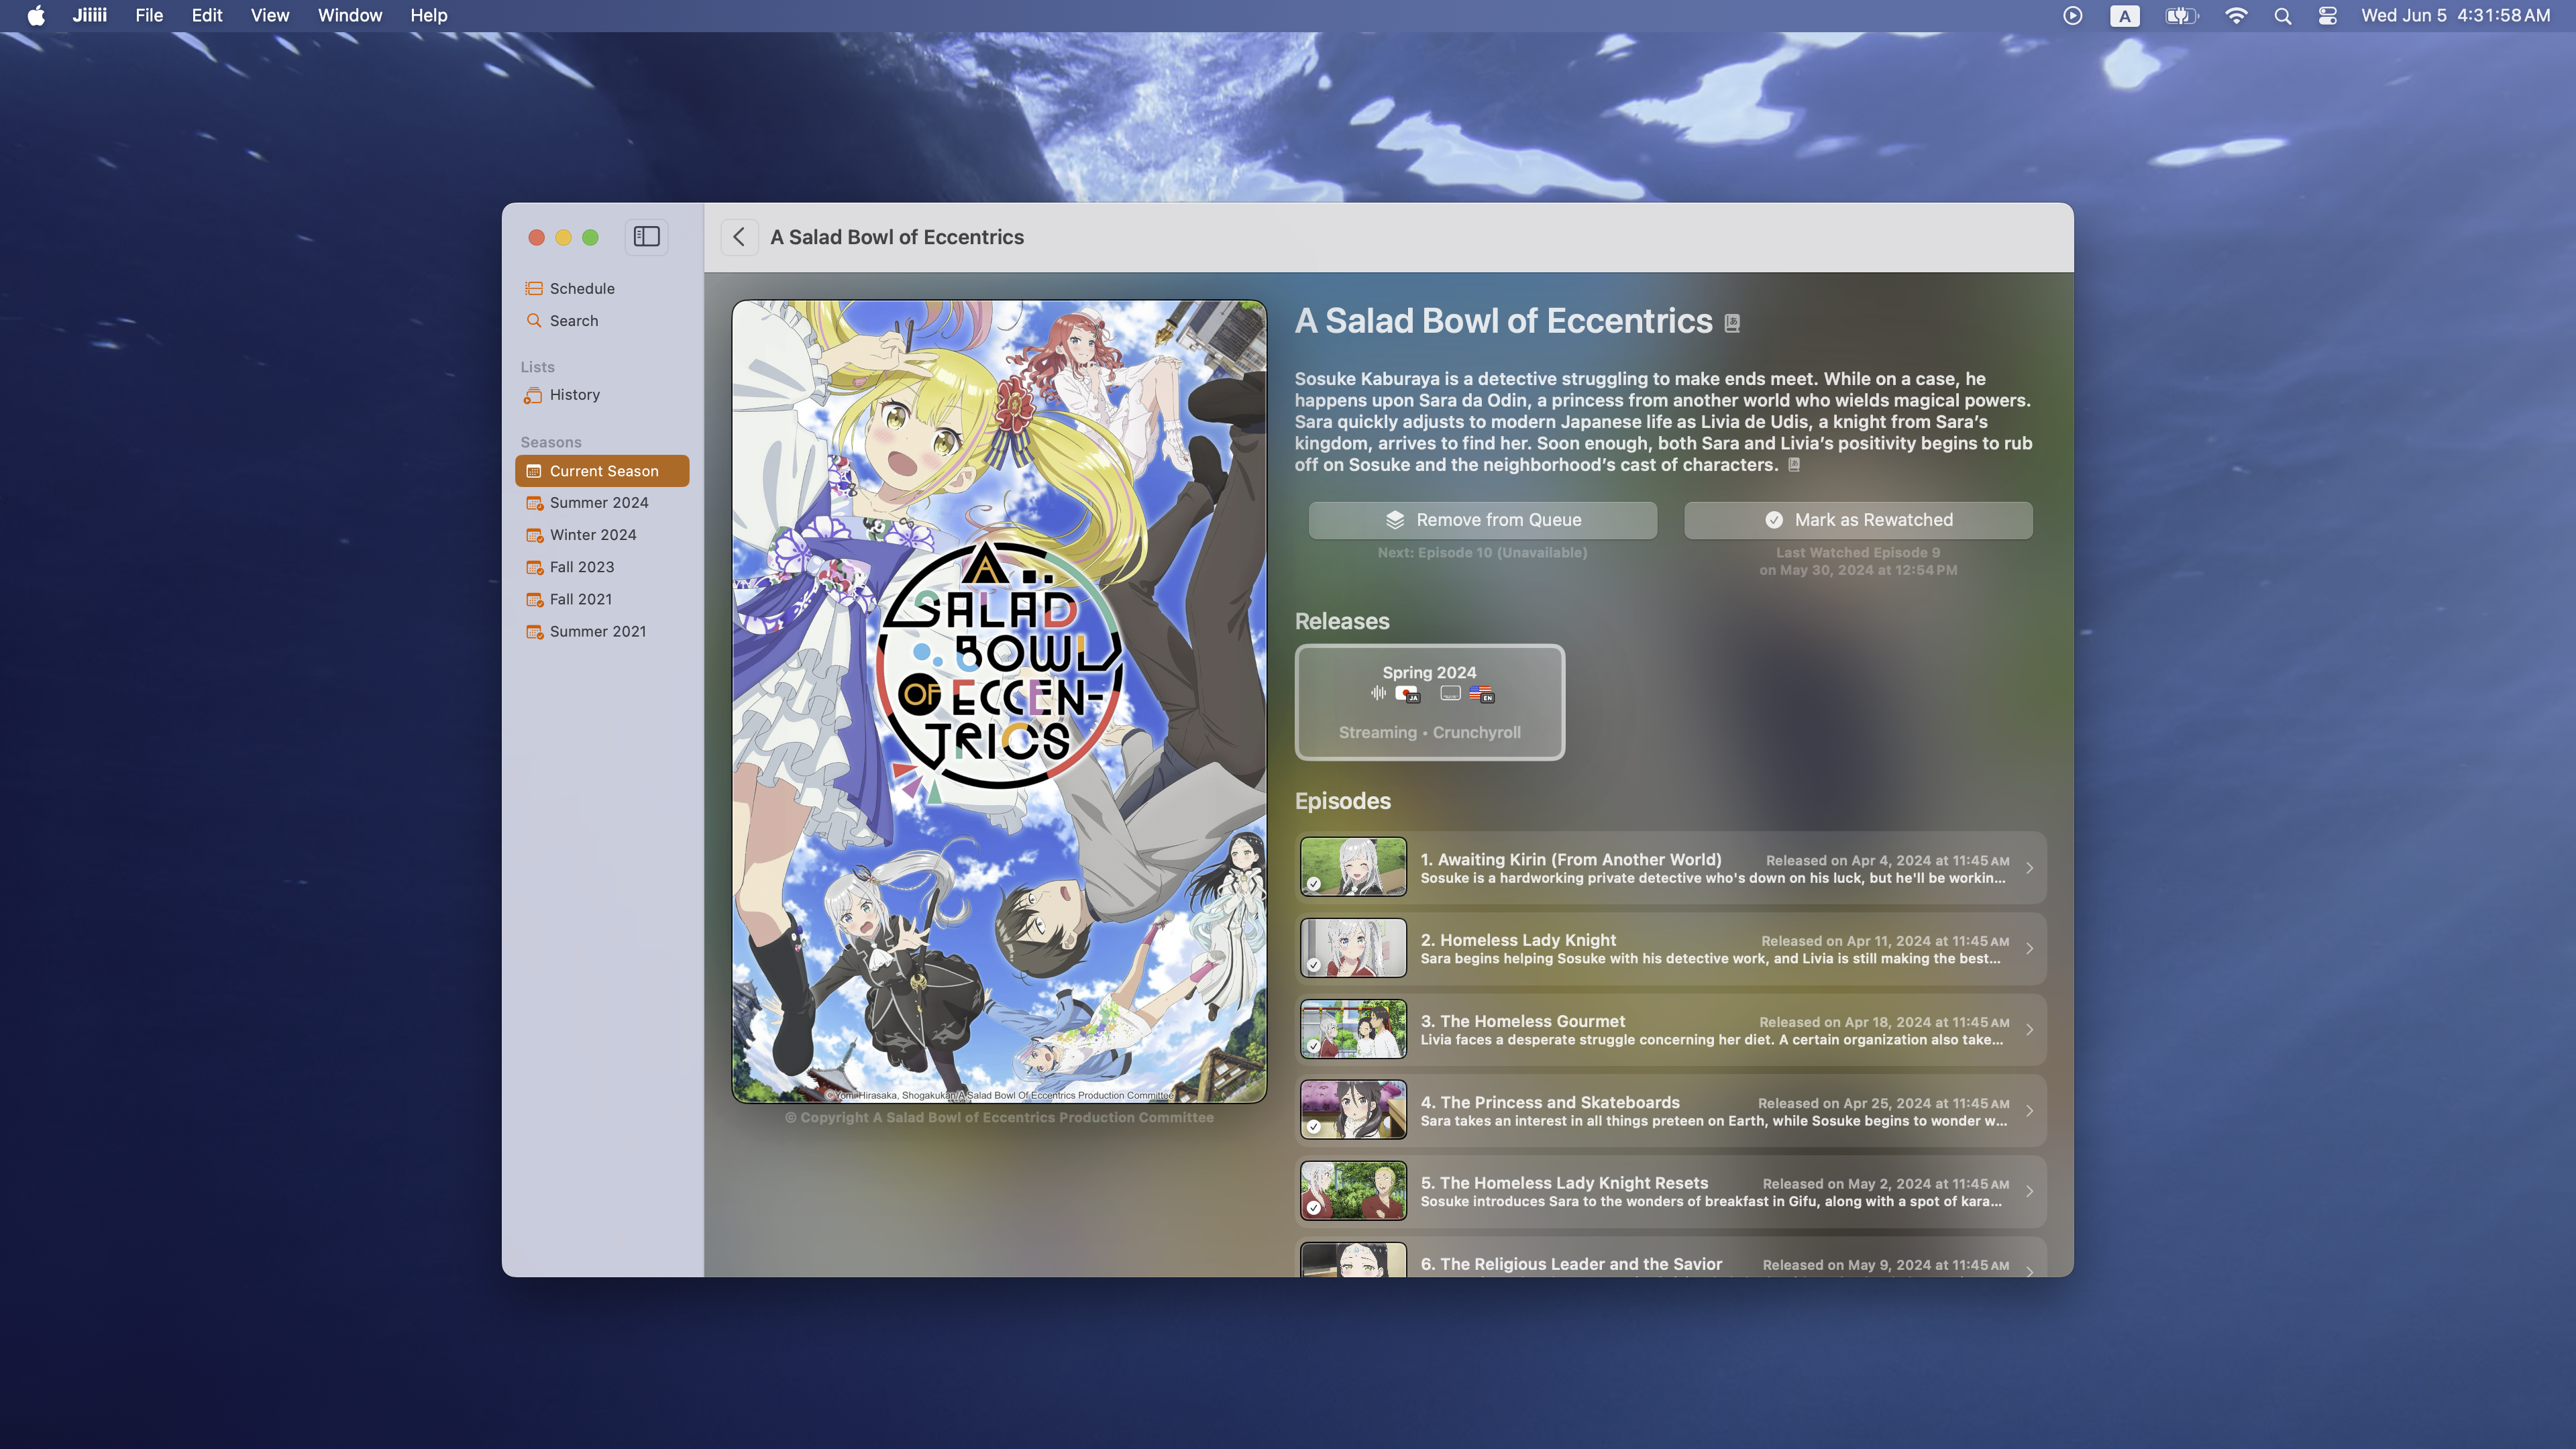This screenshot has height=1449, width=2576.
Task: Toggle watched checkmark on episode 1 thumbnail
Action: click(x=1314, y=884)
